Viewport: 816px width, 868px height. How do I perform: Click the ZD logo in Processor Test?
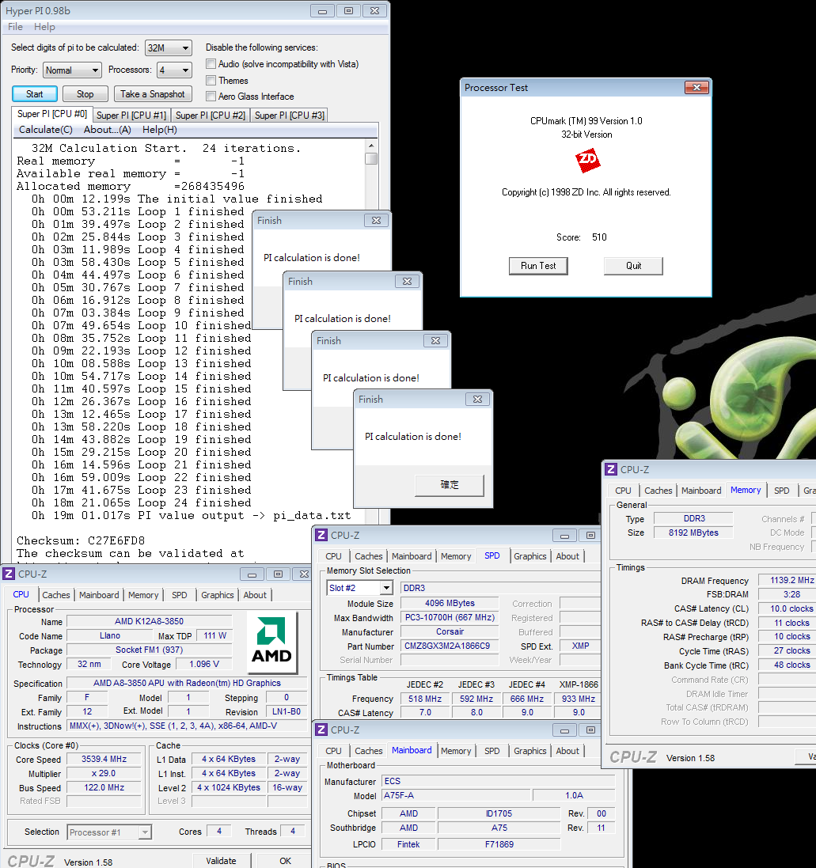[x=587, y=161]
